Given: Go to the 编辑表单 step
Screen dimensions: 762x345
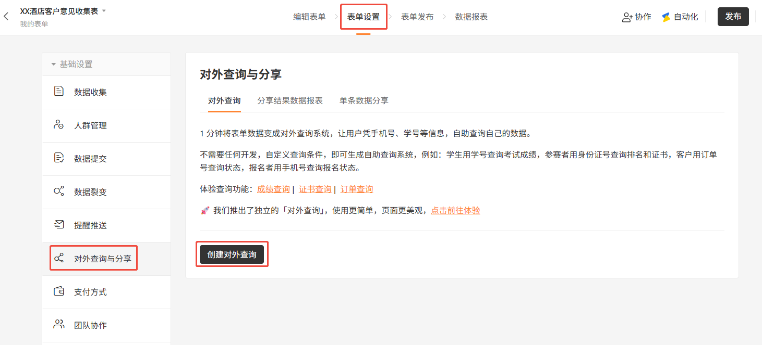Looking at the screenshot, I should [309, 17].
